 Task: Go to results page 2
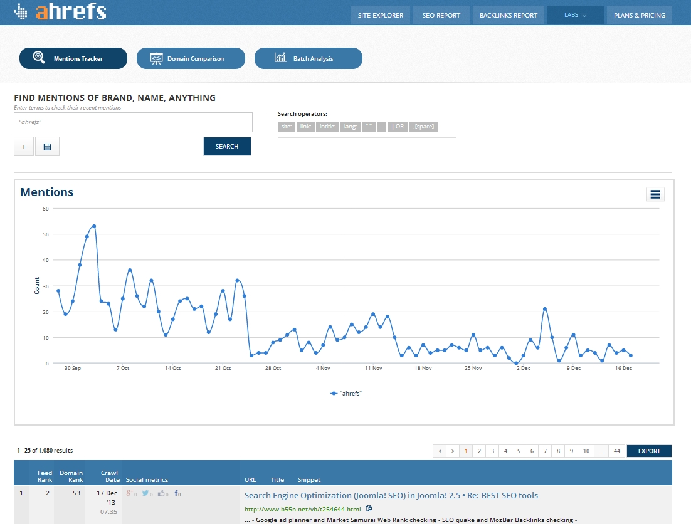click(479, 451)
